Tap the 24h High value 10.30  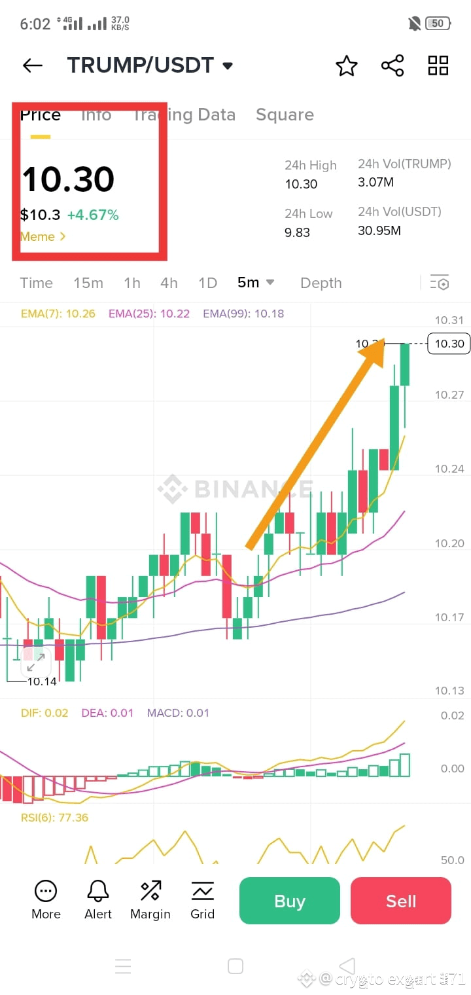(301, 184)
